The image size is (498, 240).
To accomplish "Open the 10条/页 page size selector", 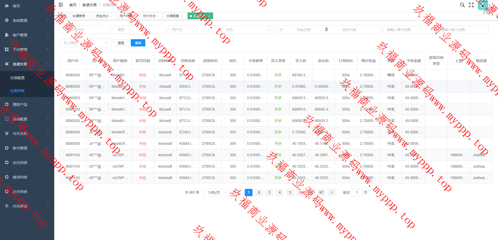I will (216, 193).
